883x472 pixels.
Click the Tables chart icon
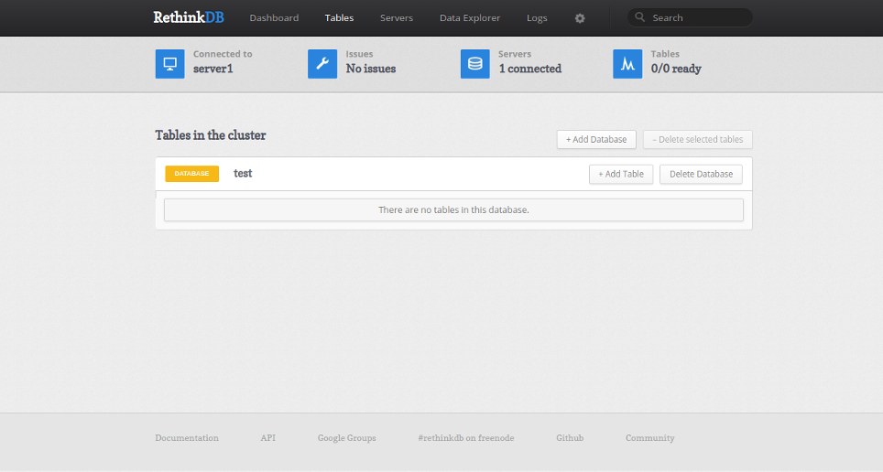627,63
